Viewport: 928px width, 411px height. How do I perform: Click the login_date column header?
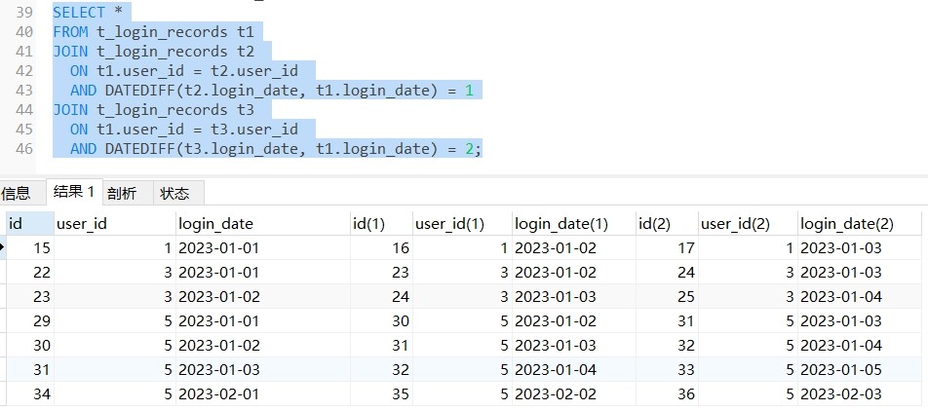click(x=263, y=224)
